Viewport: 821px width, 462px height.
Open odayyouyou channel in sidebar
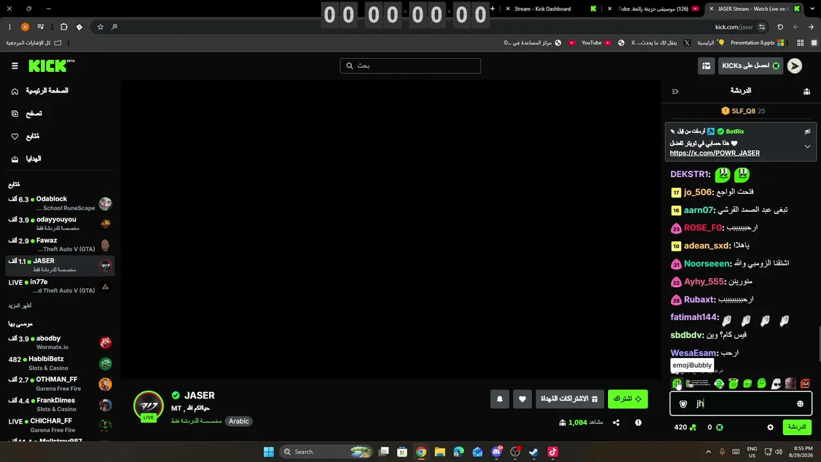pos(61,224)
